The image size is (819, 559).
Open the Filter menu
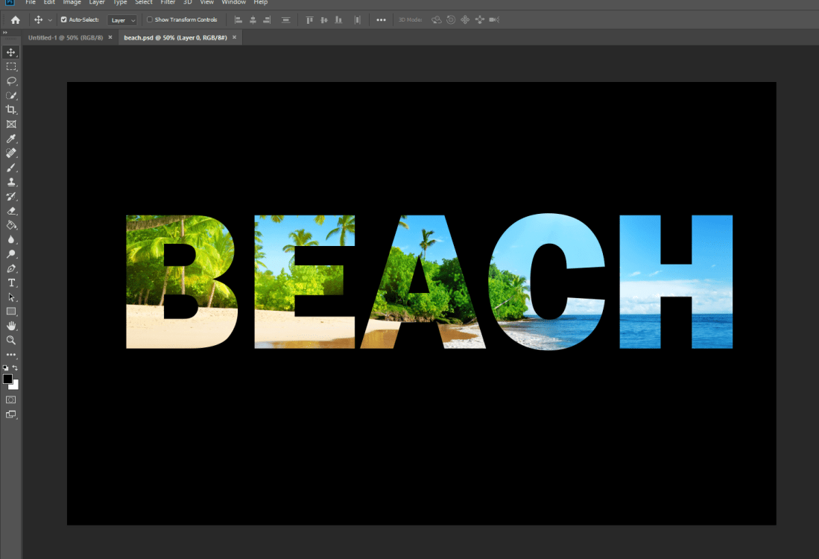pyautogui.click(x=168, y=3)
